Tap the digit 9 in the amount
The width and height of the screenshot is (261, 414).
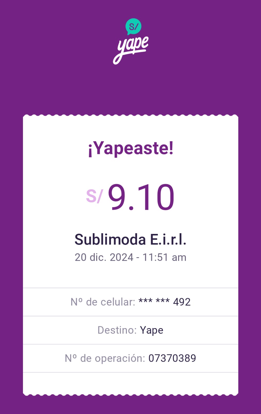[117, 197]
